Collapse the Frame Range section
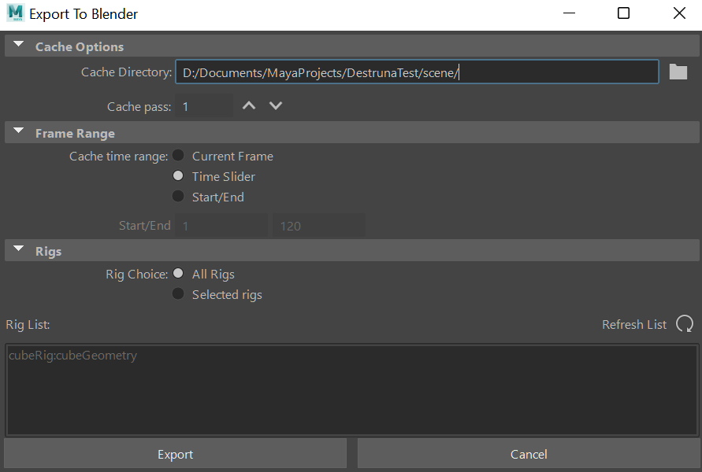Screen dimensions: 702x472 [x=17, y=132]
